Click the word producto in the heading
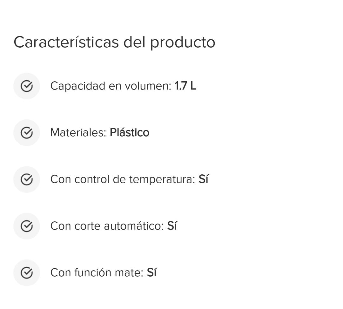343x309 pixels. point(183,43)
